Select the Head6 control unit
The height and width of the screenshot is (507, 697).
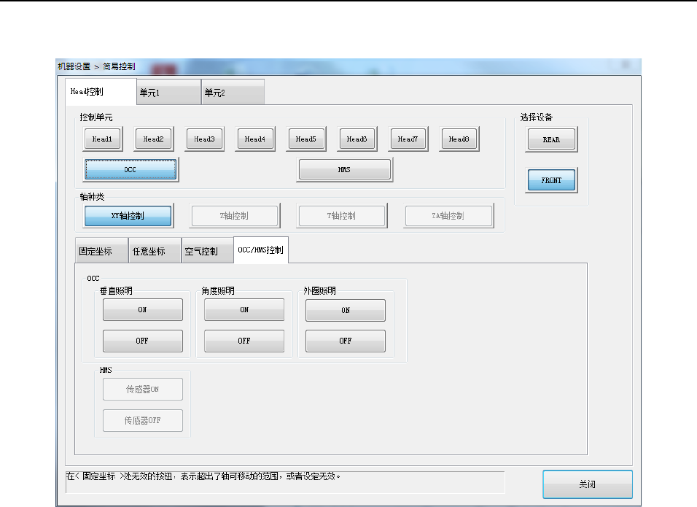(357, 139)
